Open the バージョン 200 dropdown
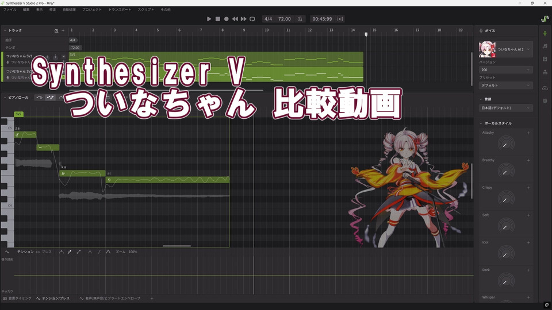552x310 pixels. point(505,70)
